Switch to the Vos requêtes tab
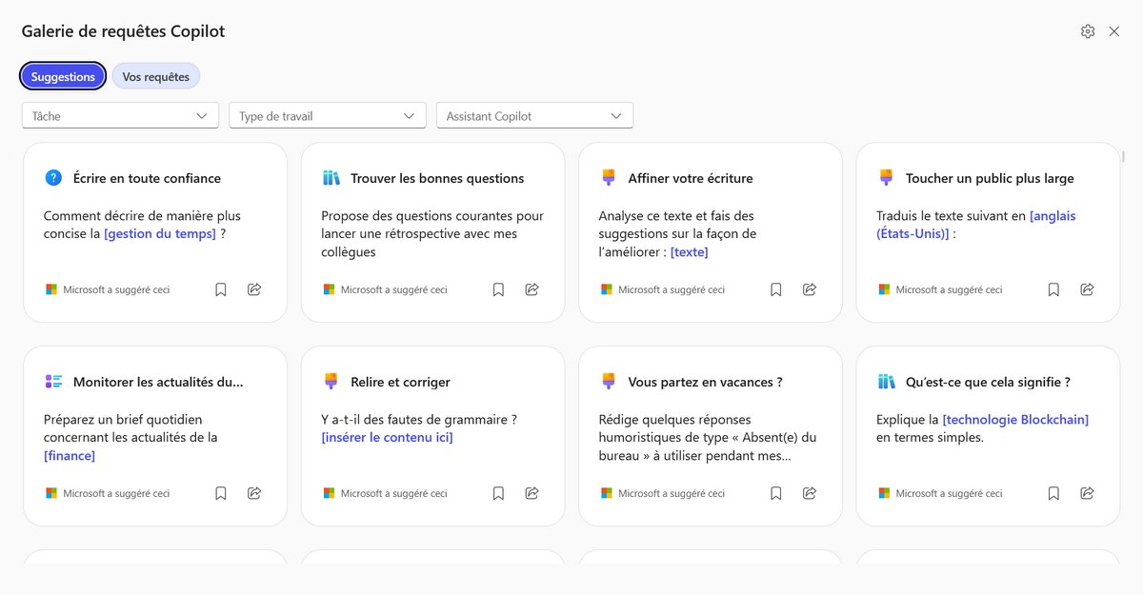This screenshot has width=1143, height=595. pyautogui.click(x=155, y=77)
